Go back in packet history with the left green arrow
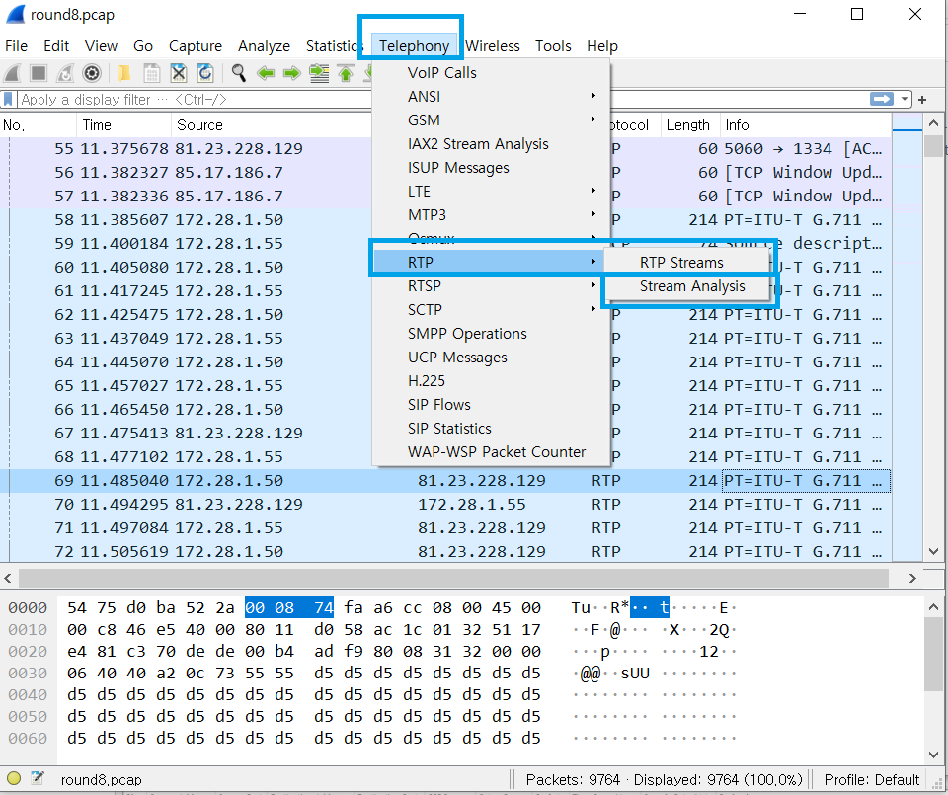Viewport: 948px width, 795px height. (266, 73)
